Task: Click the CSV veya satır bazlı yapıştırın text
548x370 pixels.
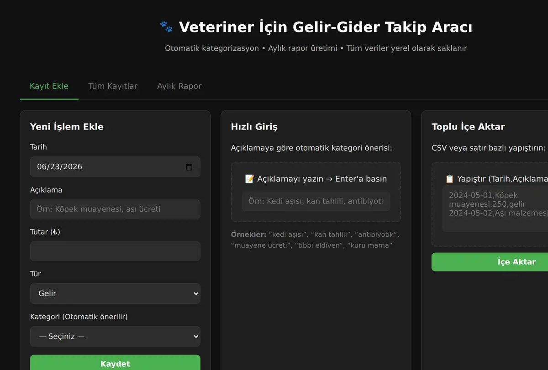Action: pos(489,148)
